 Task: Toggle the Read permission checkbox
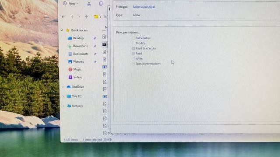pos(133,54)
